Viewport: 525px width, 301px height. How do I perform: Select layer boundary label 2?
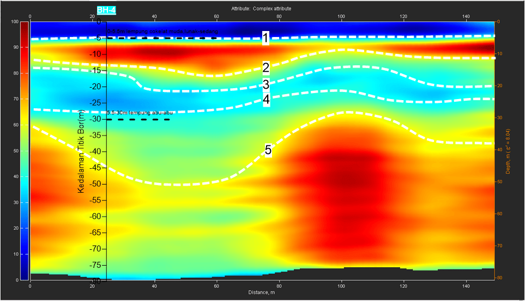[265, 68]
